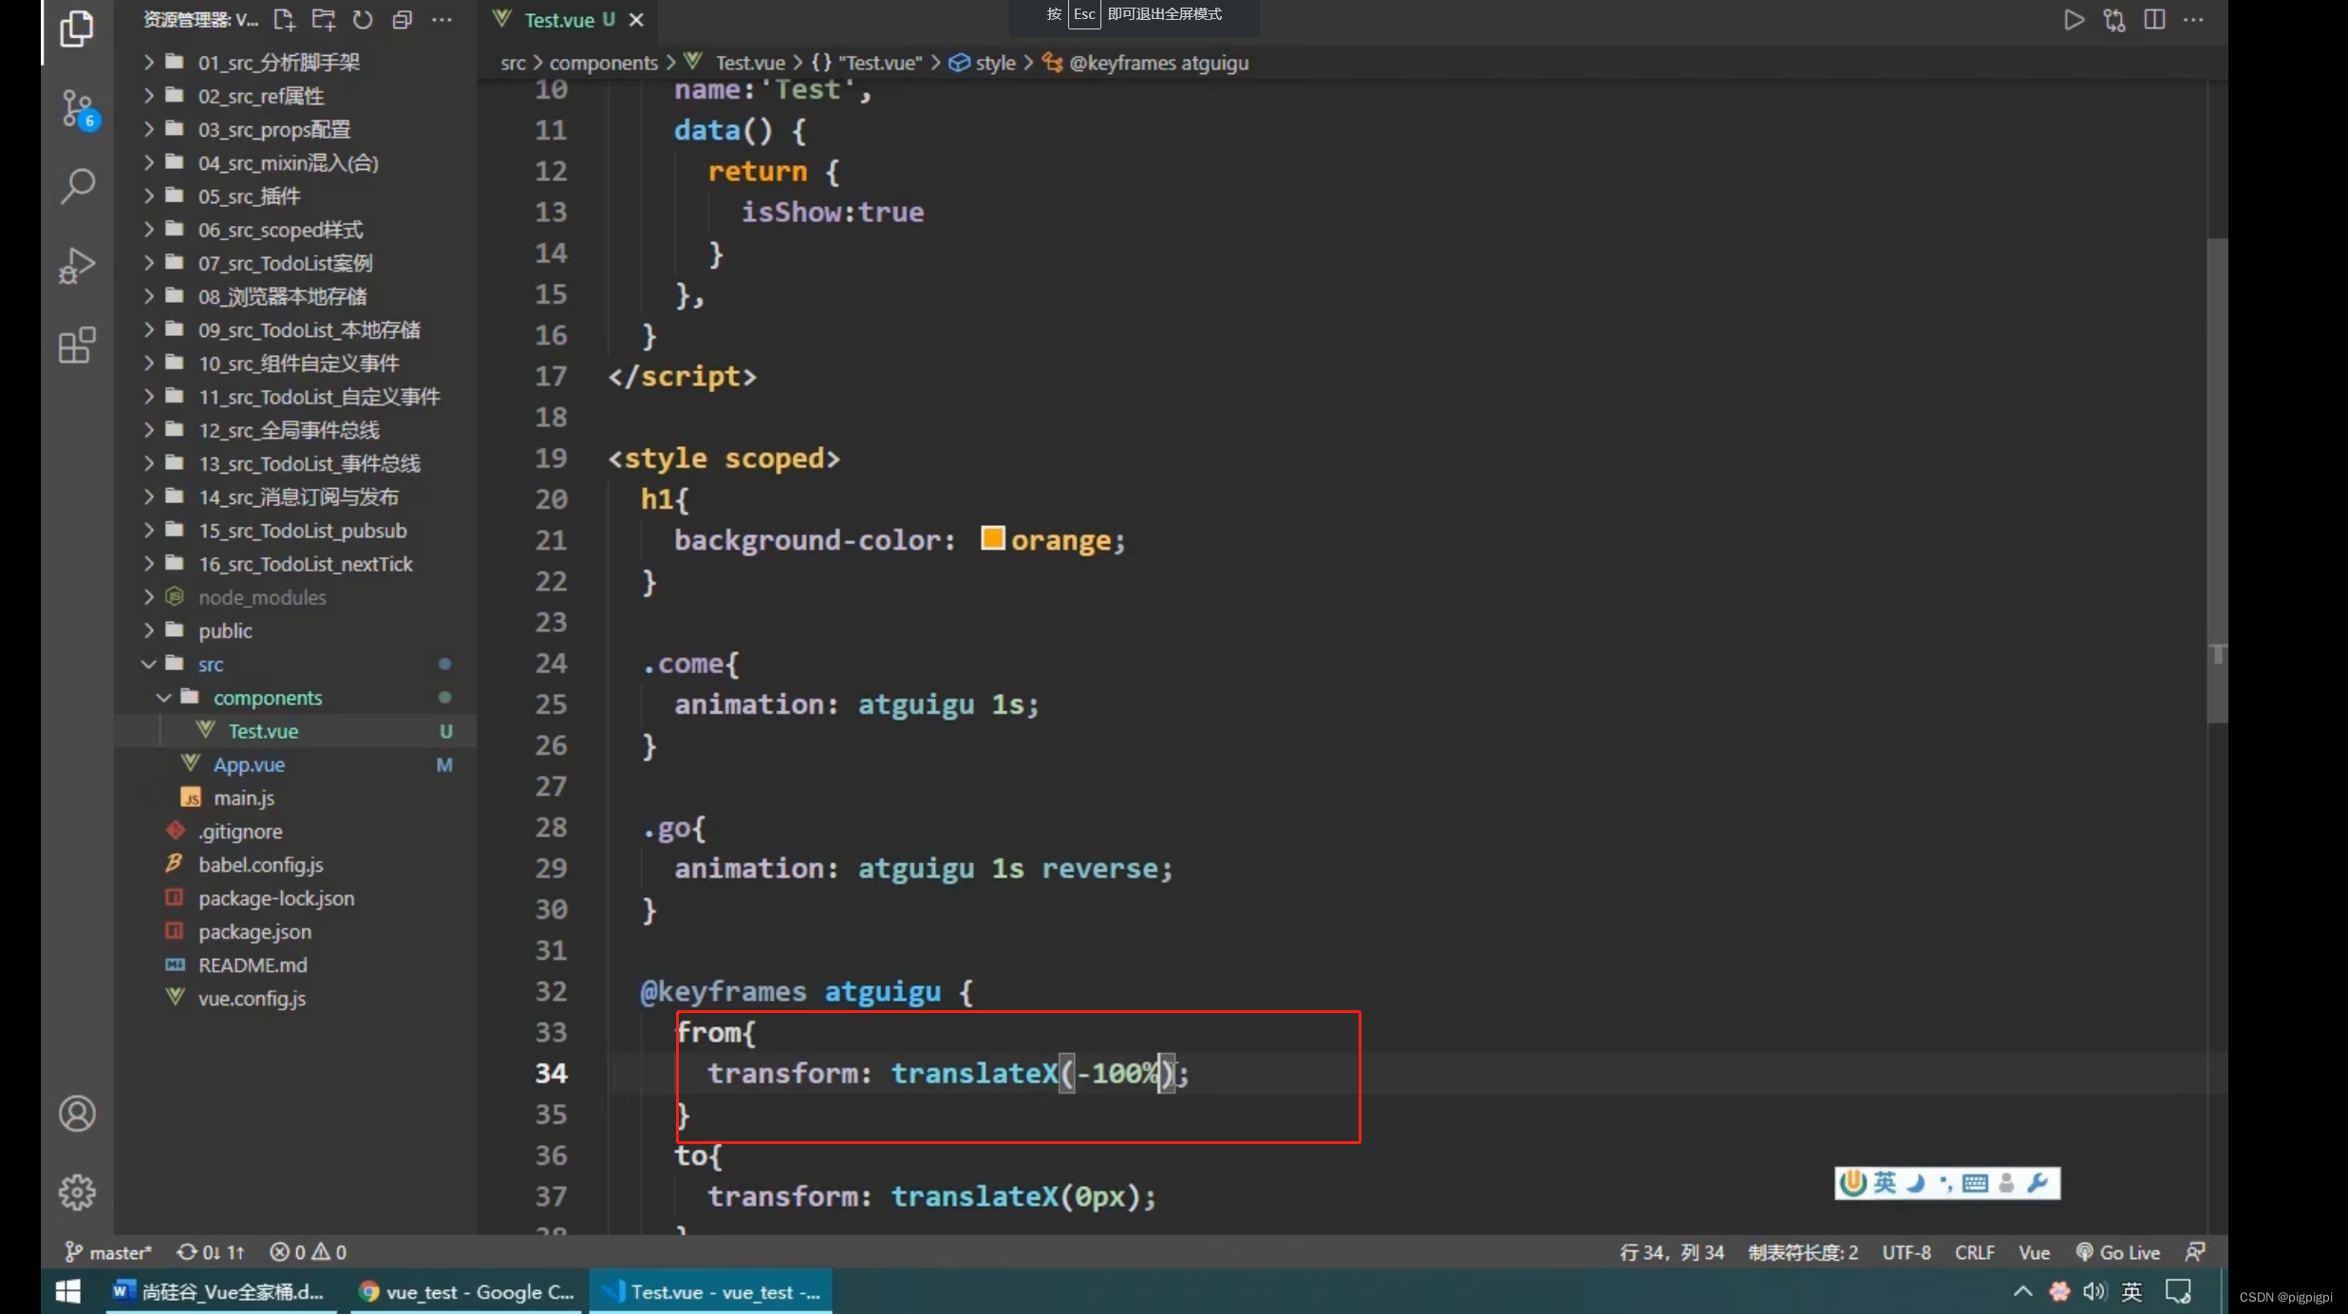The image size is (2348, 1314).
Task: Click @keyframes atguigu breadcrumb
Action: click(x=1146, y=63)
